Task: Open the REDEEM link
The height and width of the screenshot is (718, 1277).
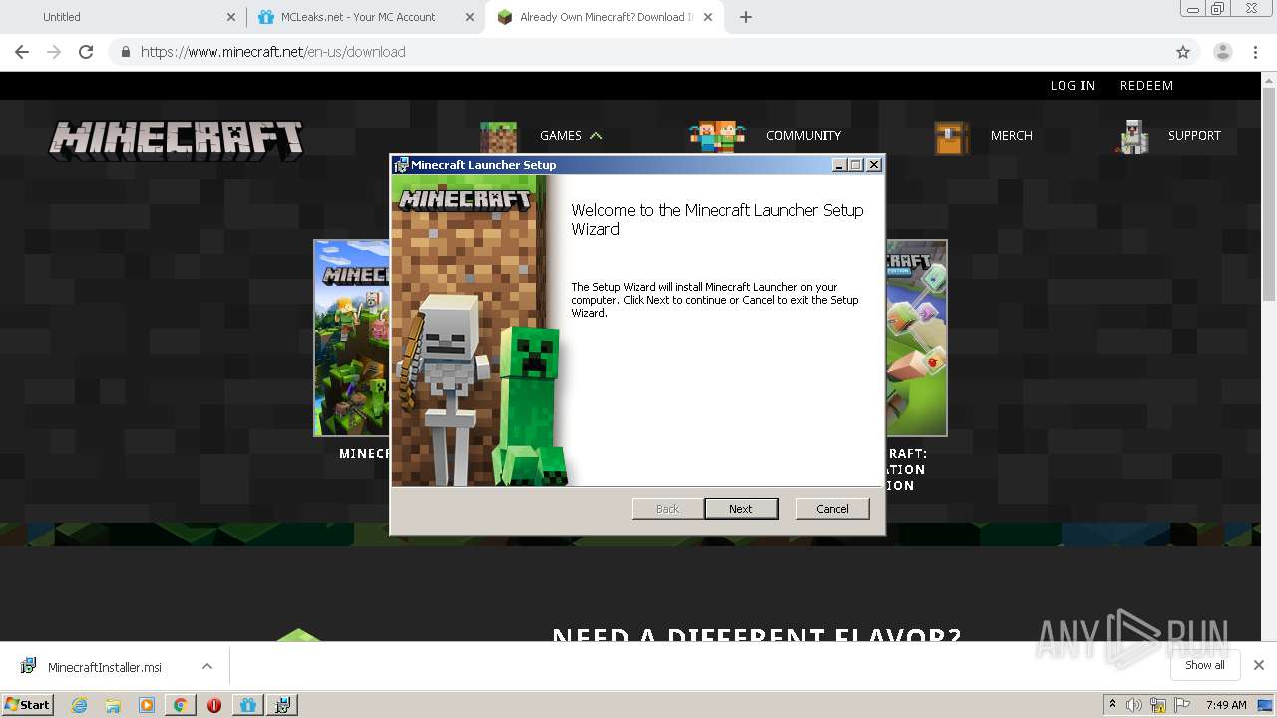Action: pos(1146,86)
